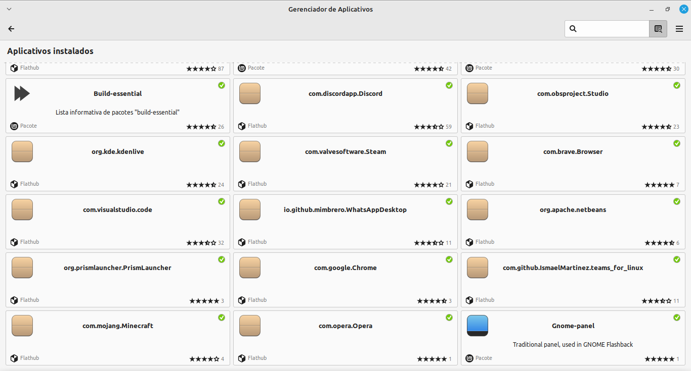691x371 pixels.
Task: Click the WhatsAppDesktop package icon
Action: click(x=250, y=209)
